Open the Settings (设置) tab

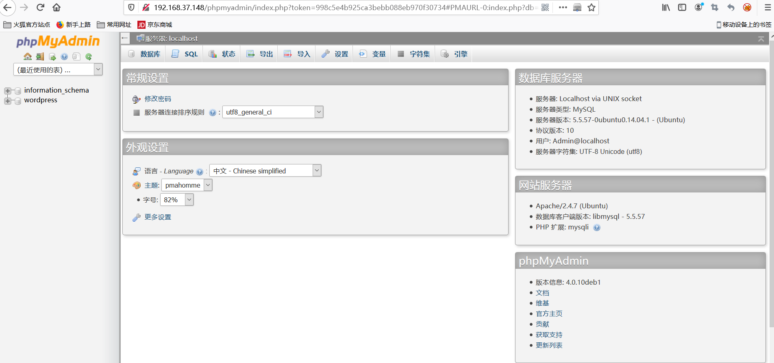click(334, 54)
